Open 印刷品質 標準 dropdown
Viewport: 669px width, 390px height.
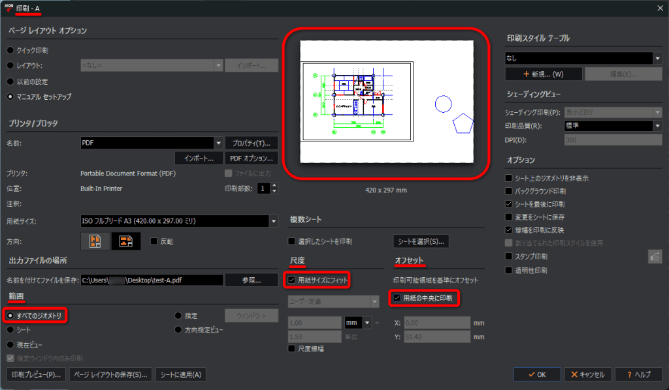tap(657, 126)
